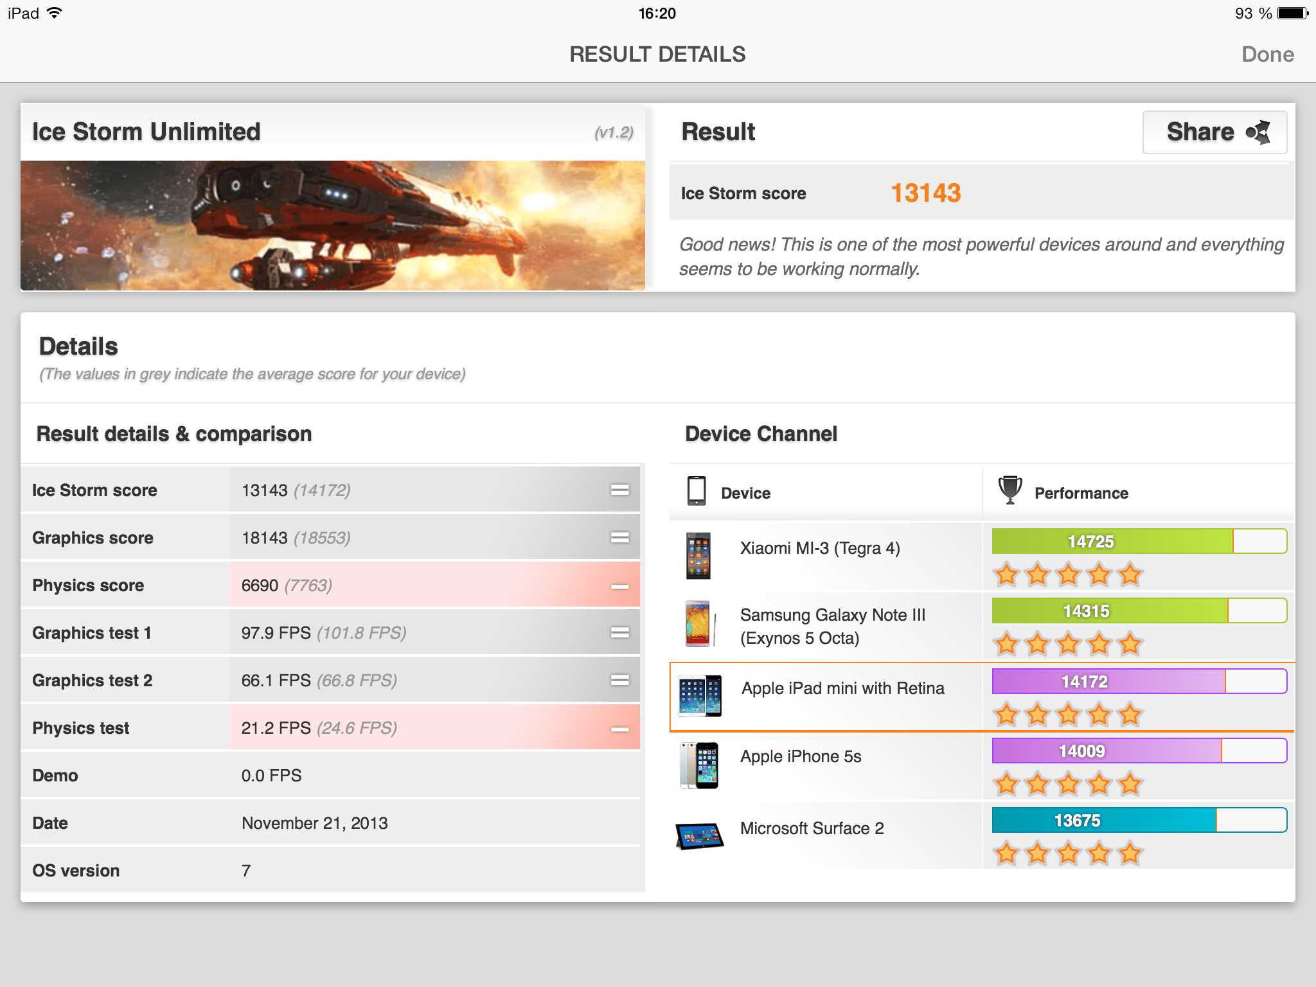
Task: Select the Device Channel heading
Action: pyautogui.click(x=761, y=434)
